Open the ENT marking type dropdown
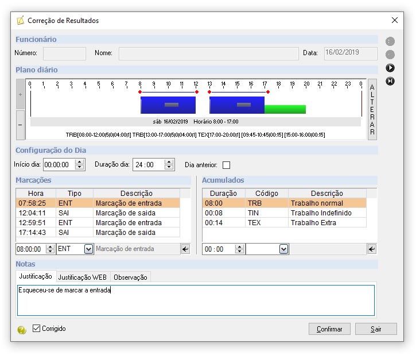The image size is (416, 355). pyautogui.click(x=88, y=249)
